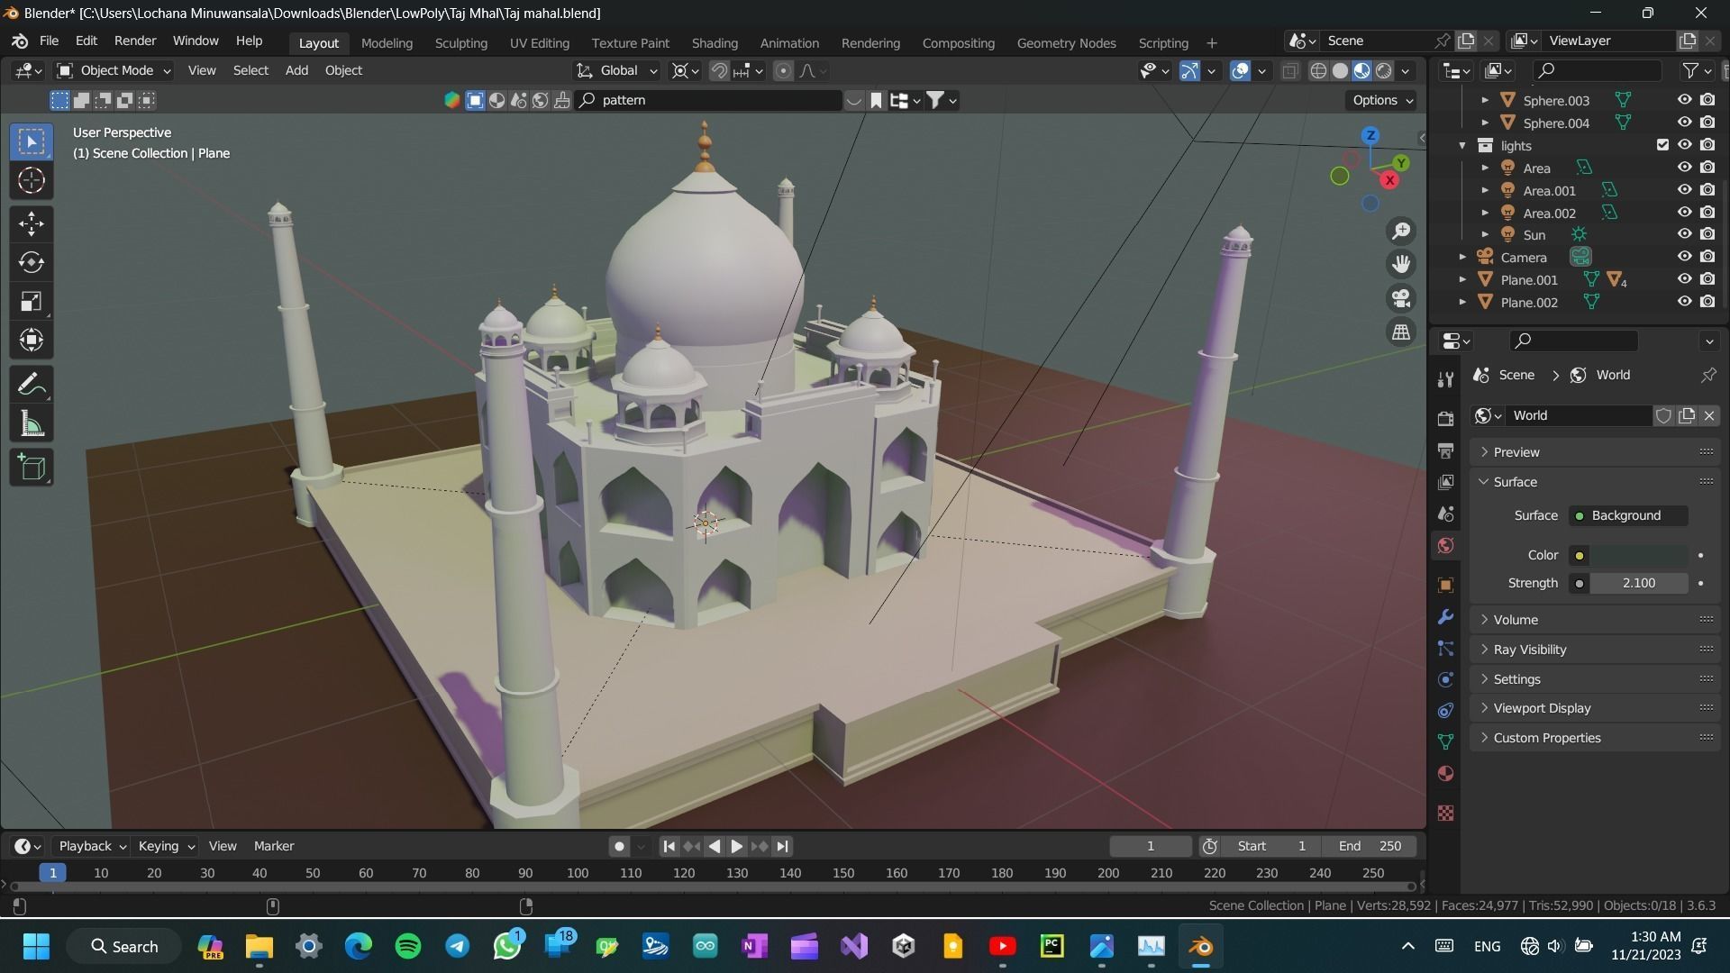Hide Sphere.003 in viewport via eye icon

[1684, 100]
